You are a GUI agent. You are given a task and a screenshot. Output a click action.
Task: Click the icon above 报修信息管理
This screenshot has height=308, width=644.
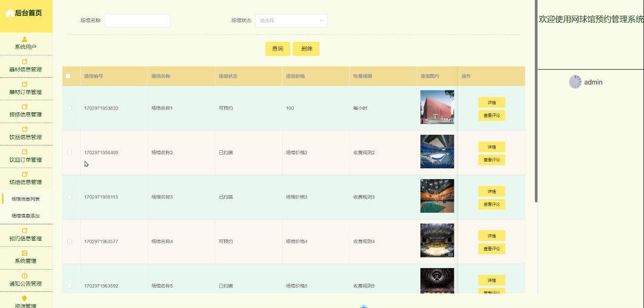(x=25, y=107)
